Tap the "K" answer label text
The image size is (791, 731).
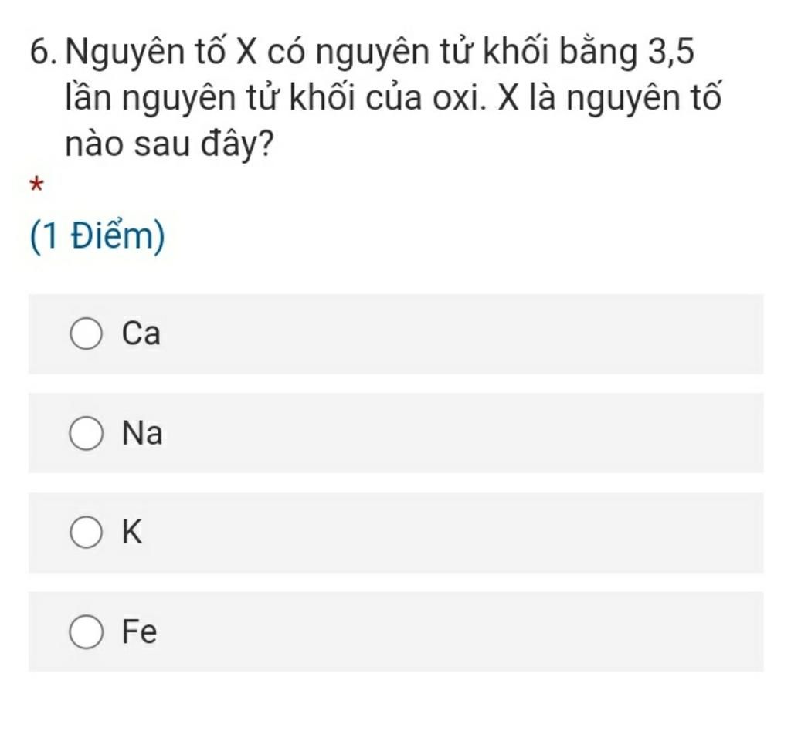point(132,532)
